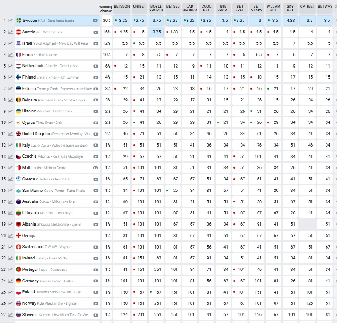Click the WILLIAM HILL column header
The image size is (337, 323).
click(273, 9)
